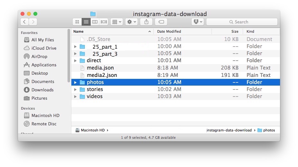Go back with the left chevron button

(24, 22)
